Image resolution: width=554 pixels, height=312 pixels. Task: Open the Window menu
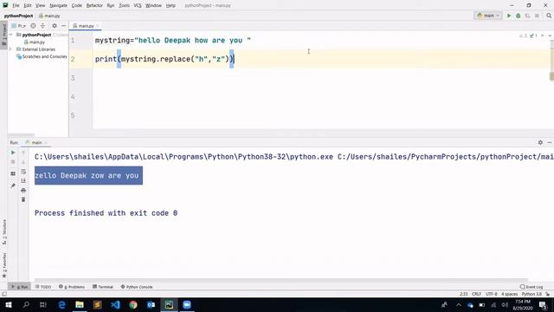tap(153, 5)
